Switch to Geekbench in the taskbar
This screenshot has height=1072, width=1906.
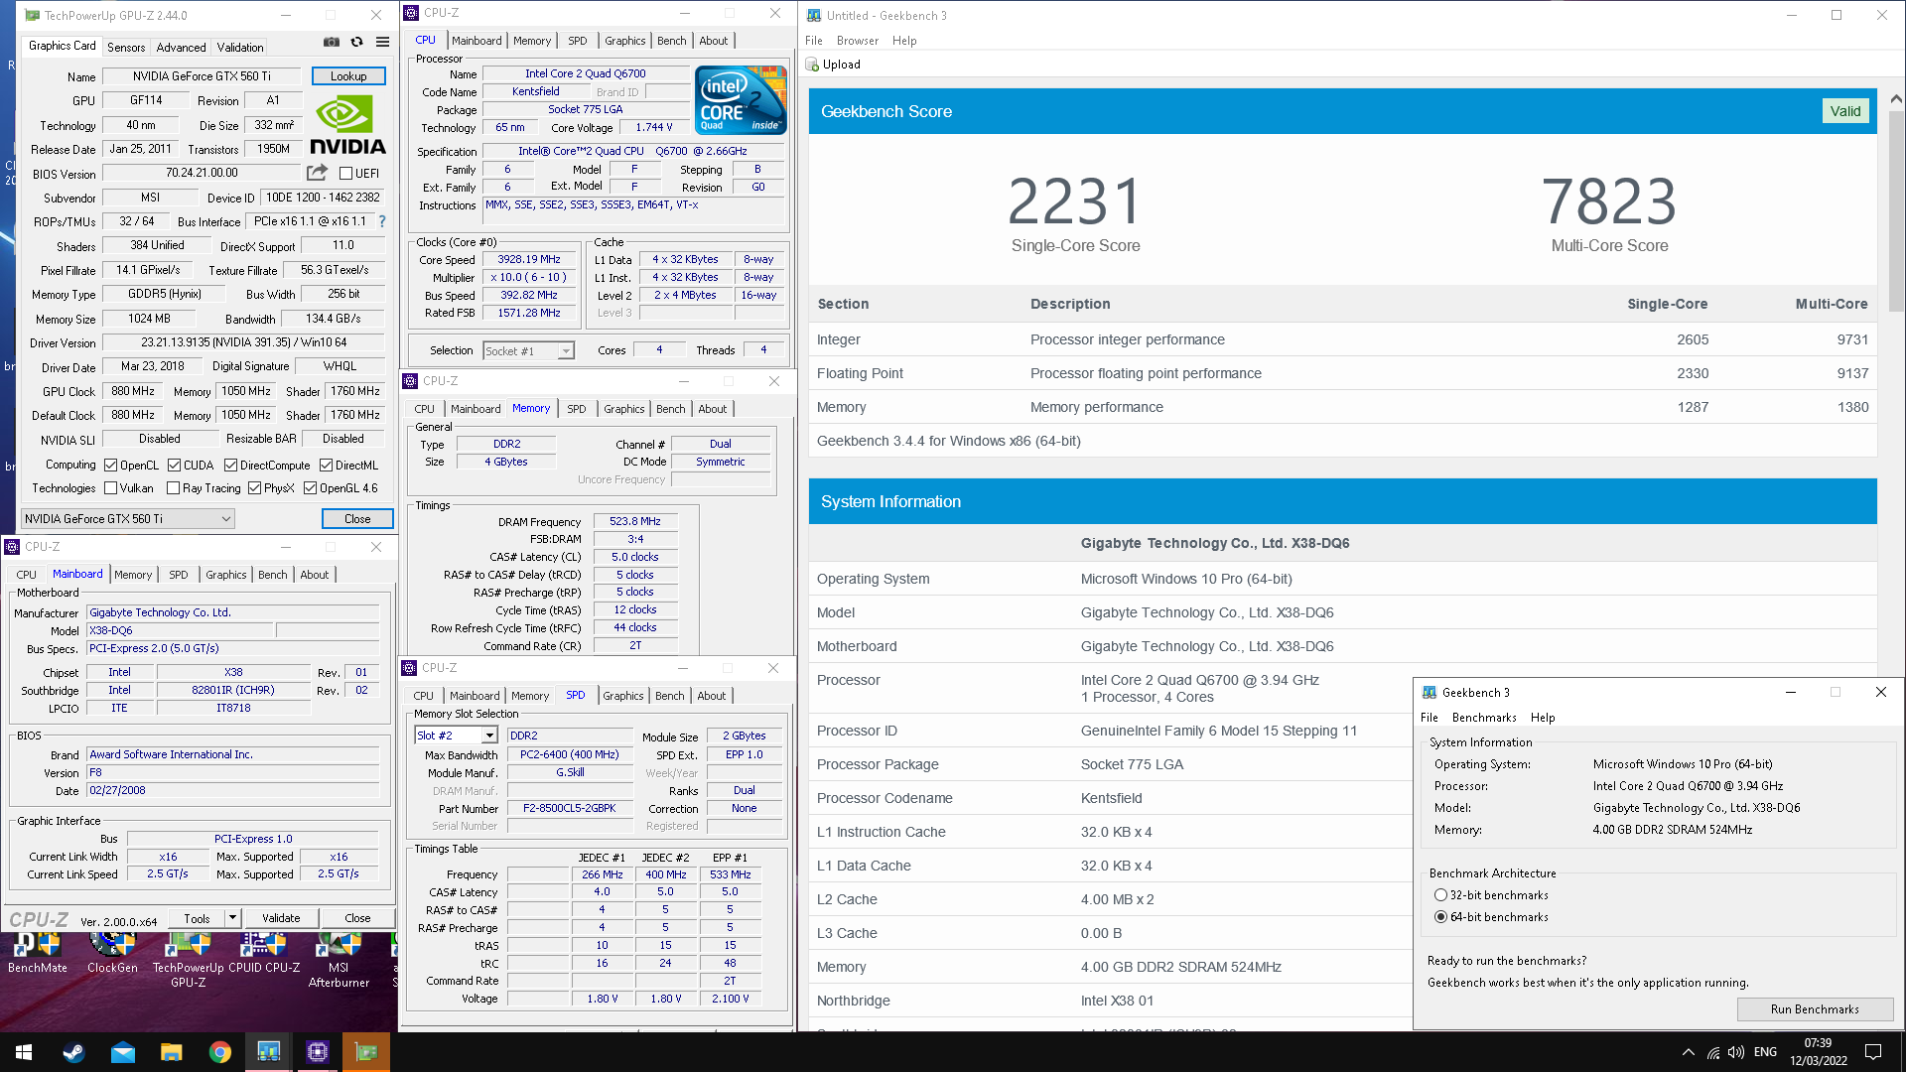coord(269,1052)
